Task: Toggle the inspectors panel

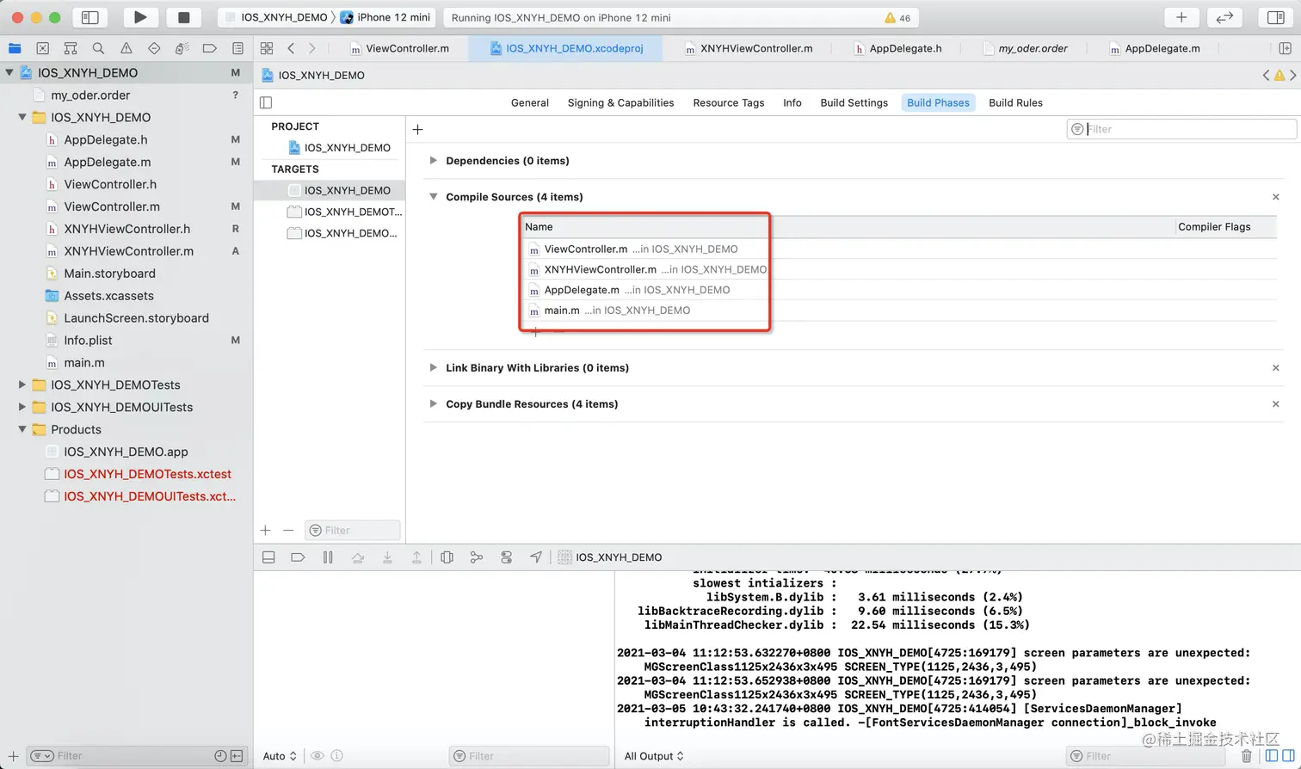Action: point(1276,17)
